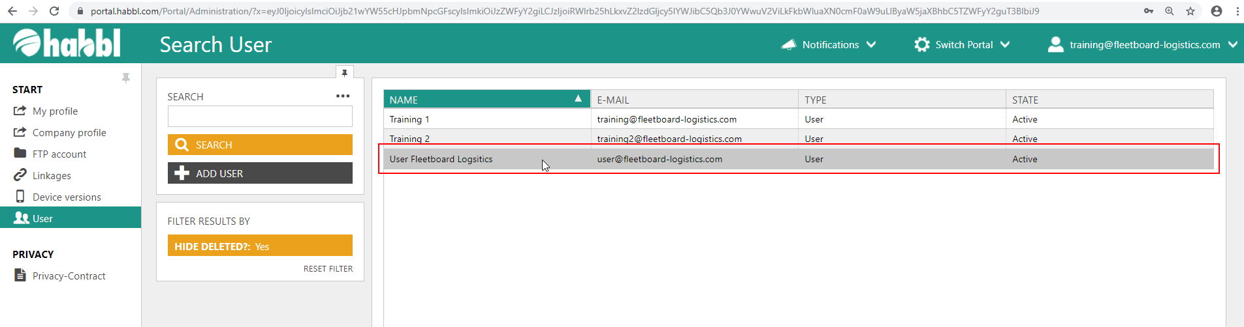Viewport: 1244px width, 327px height.
Task: Go to Device versions page
Action: pos(67,197)
